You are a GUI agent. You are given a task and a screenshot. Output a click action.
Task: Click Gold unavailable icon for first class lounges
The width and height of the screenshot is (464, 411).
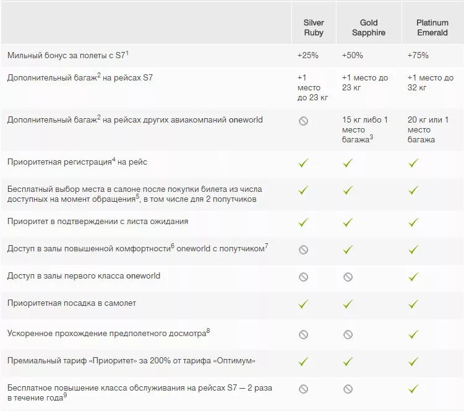point(348,277)
